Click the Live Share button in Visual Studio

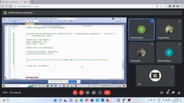click(119, 21)
